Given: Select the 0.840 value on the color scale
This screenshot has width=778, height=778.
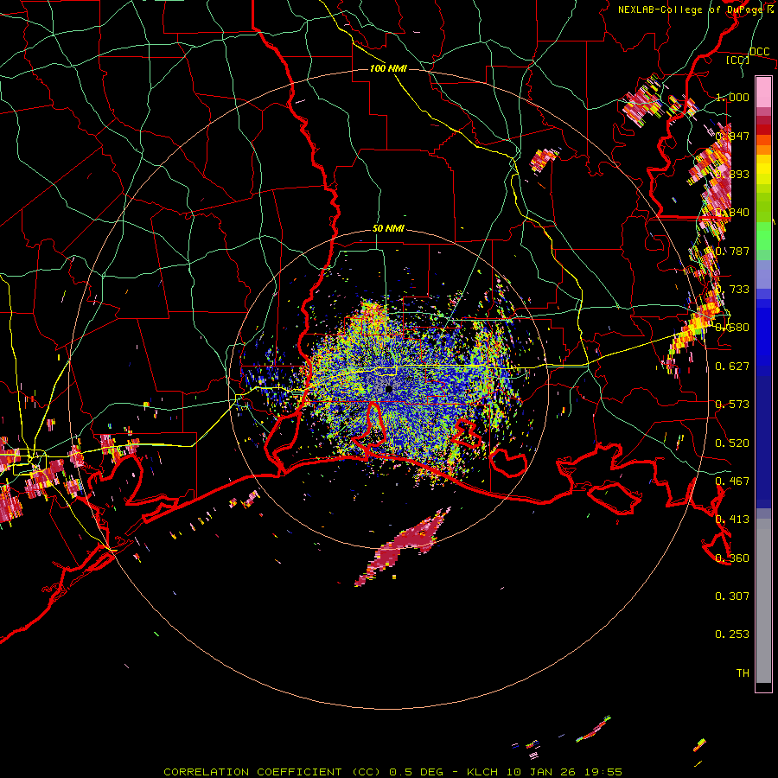Looking at the screenshot, I should click(732, 213).
